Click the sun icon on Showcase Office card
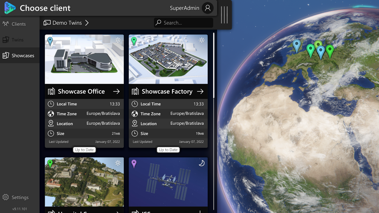This screenshot has height=213, width=379. (x=118, y=40)
